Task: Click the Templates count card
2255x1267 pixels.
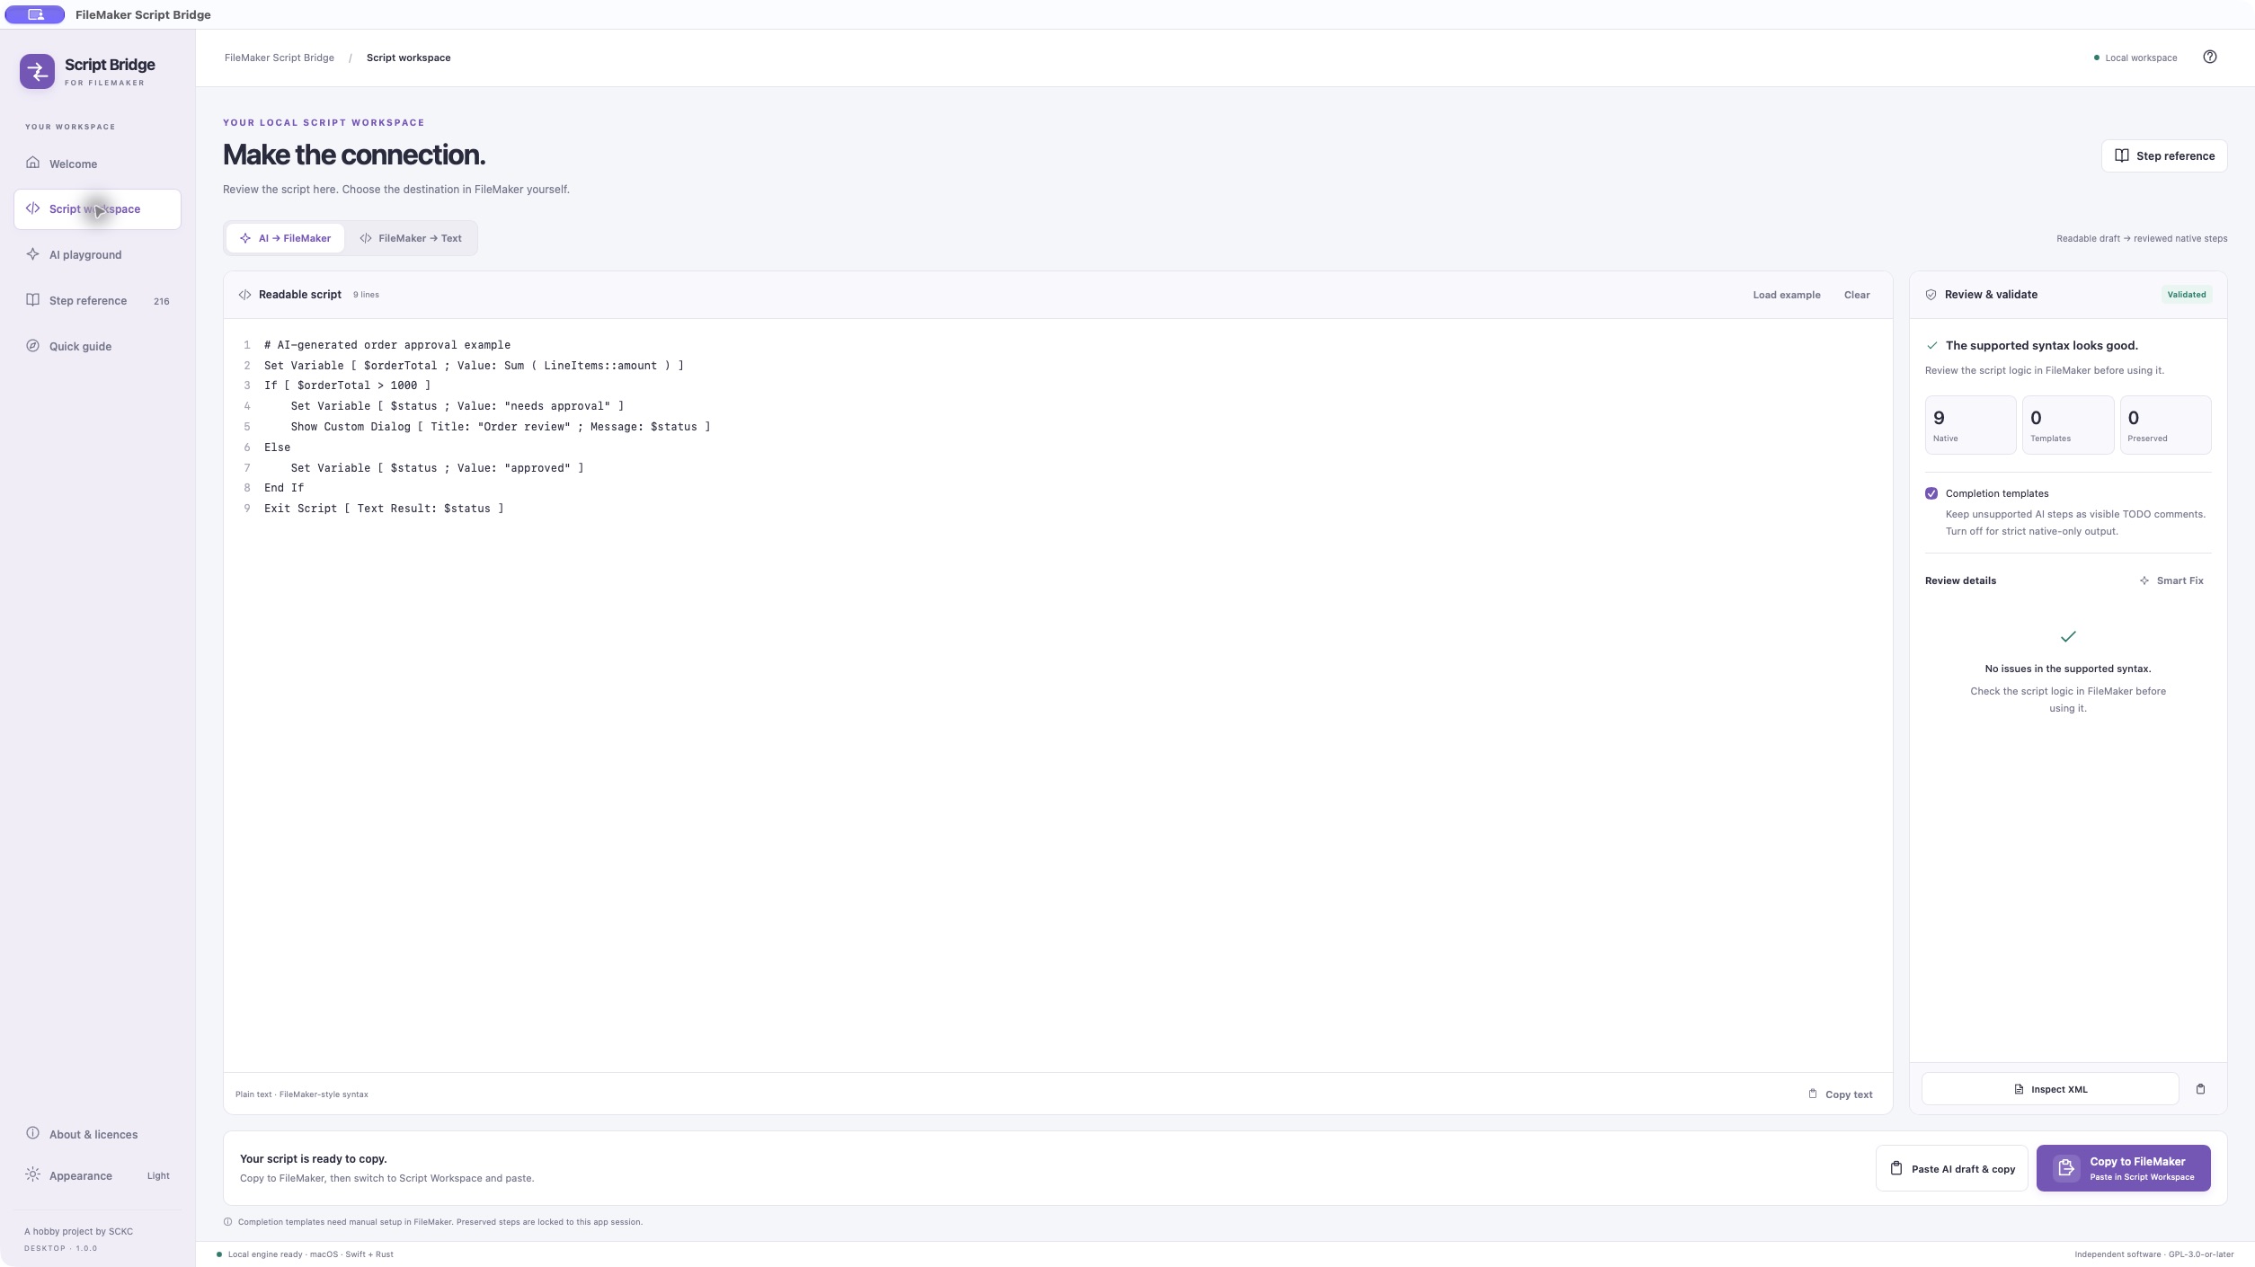Action: pyautogui.click(x=2067, y=425)
